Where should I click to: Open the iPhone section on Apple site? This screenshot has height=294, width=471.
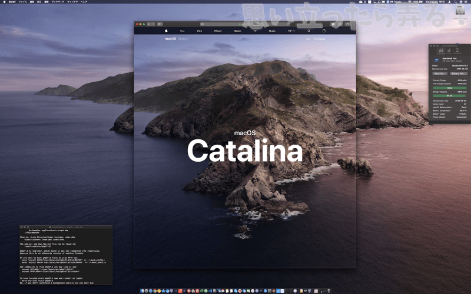[x=218, y=31]
